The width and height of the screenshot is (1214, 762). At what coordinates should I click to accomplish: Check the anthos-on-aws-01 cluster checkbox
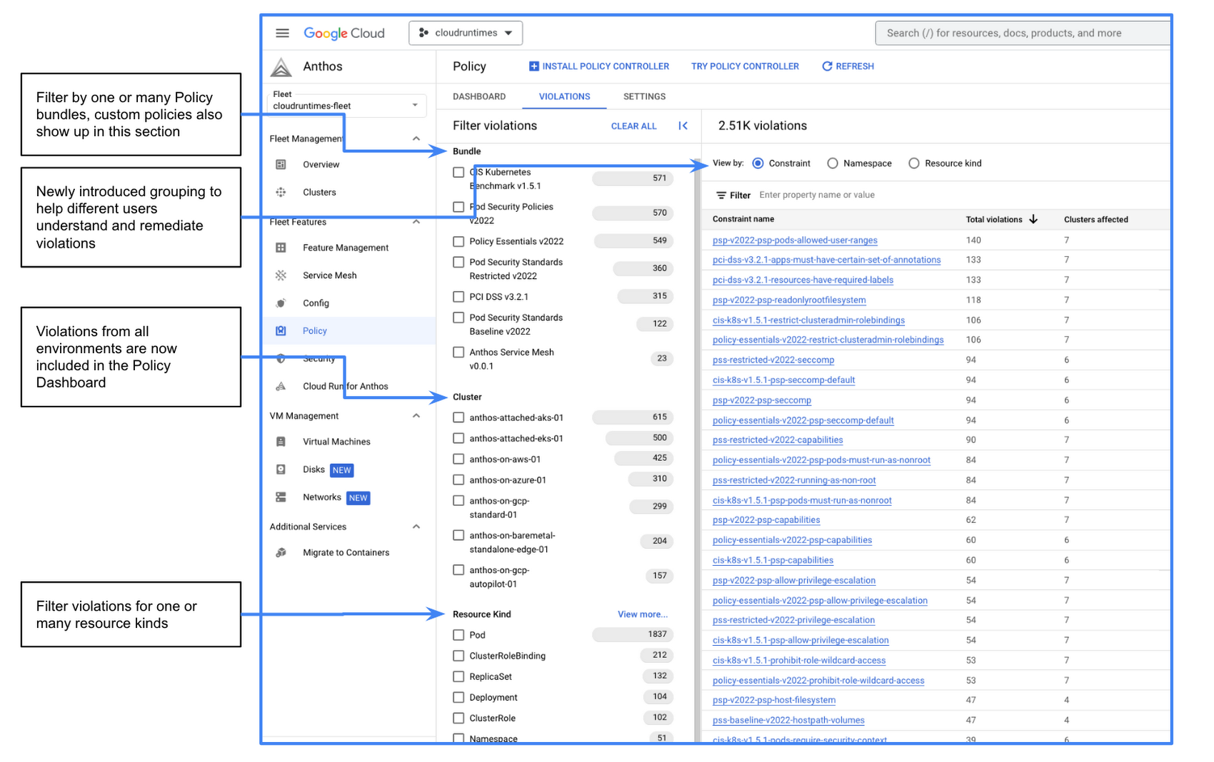click(x=458, y=459)
